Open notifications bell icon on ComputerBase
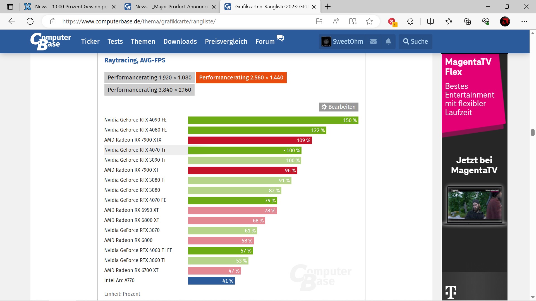The height and width of the screenshot is (301, 536). click(x=388, y=42)
